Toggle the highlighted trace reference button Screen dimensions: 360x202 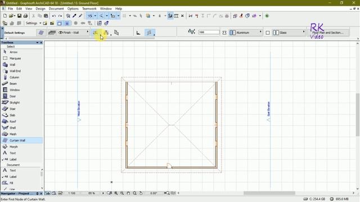pos(170,16)
